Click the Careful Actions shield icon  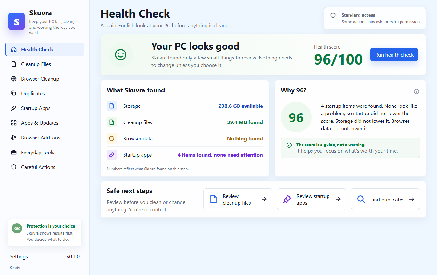point(14,167)
